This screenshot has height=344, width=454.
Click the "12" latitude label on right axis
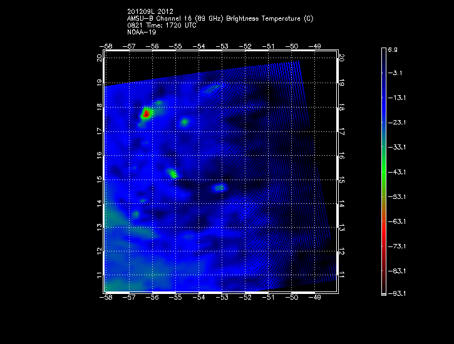coord(341,251)
